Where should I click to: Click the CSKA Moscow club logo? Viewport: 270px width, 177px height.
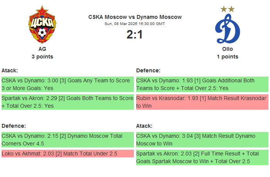click(x=42, y=25)
